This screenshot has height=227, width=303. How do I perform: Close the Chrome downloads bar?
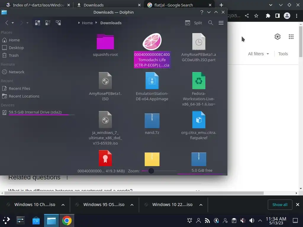click(298, 205)
